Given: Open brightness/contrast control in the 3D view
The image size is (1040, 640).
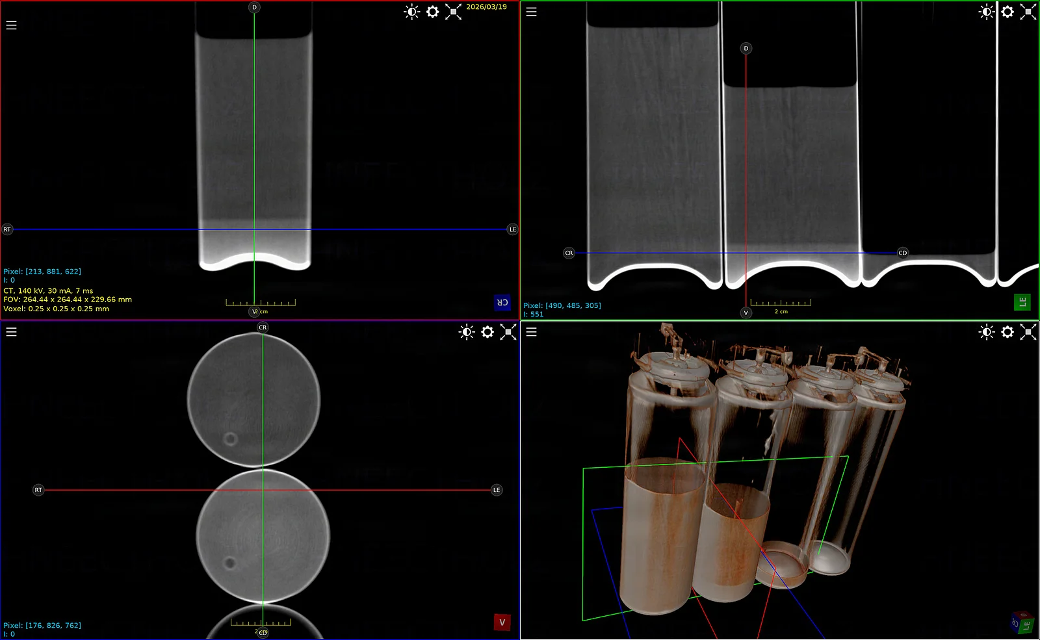Looking at the screenshot, I should coord(987,332).
